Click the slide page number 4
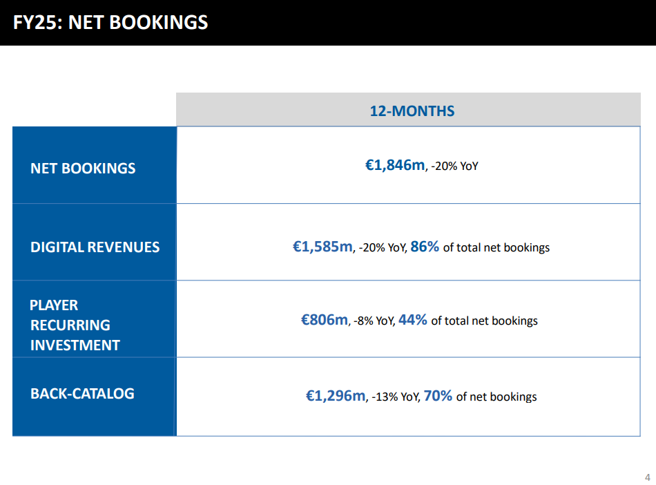 (x=647, y=477)
